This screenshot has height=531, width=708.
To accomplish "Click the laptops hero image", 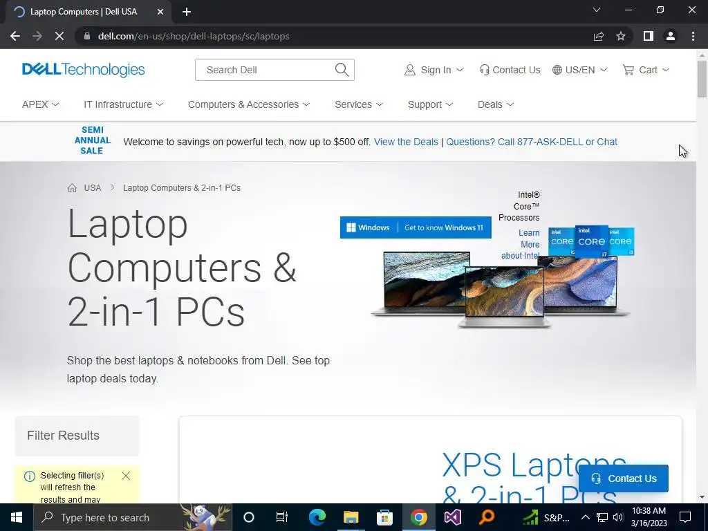I will pos(501,289).
